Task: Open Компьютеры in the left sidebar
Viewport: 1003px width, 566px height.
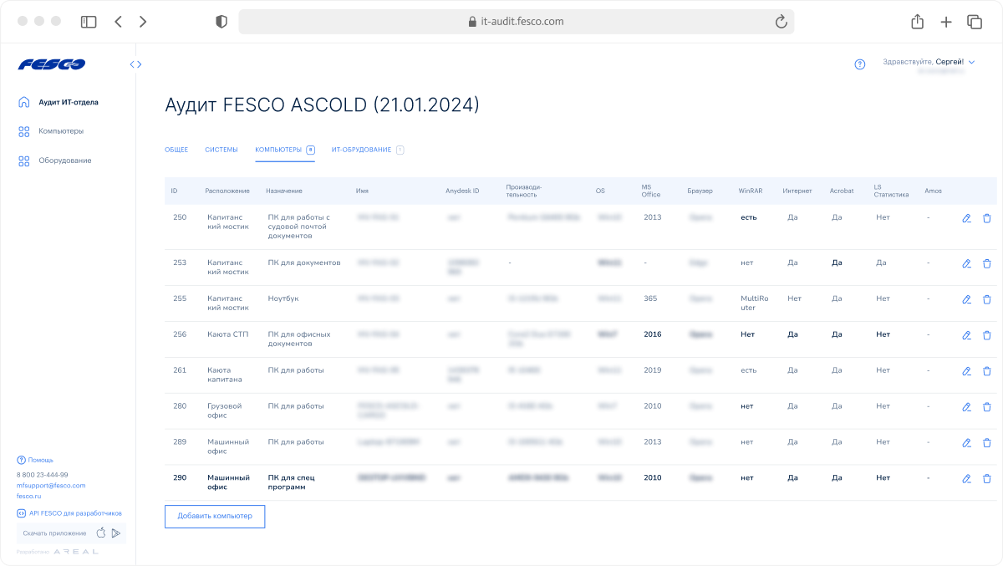Action: click(60, 131)
